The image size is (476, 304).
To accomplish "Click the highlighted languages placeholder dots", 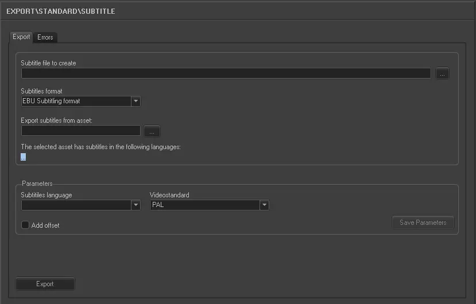I will [24, 157].
